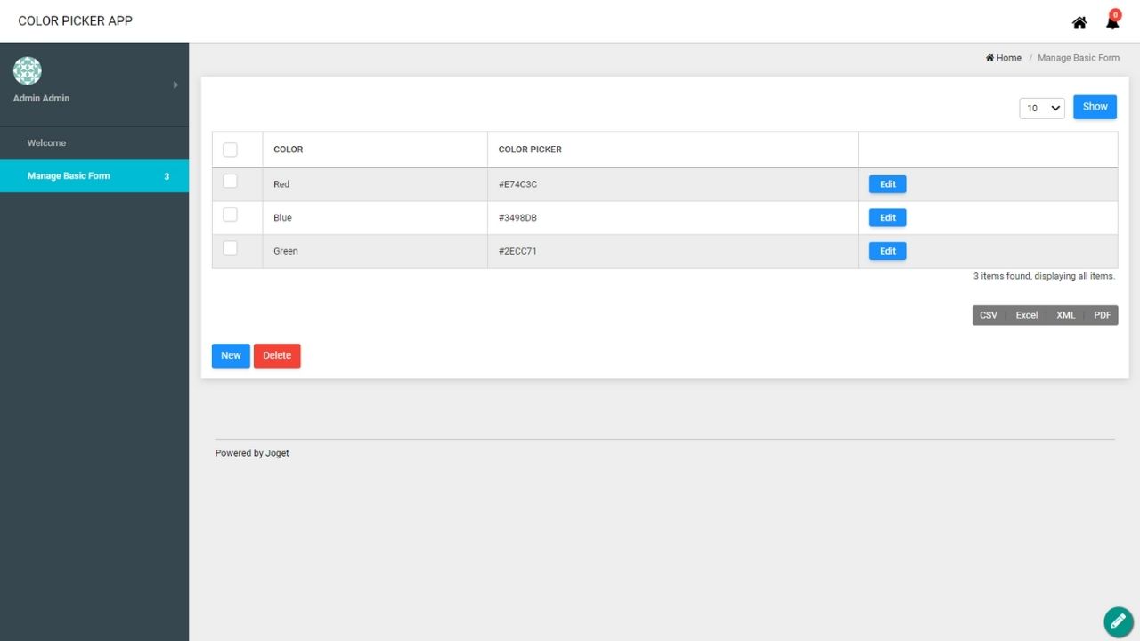The width and height of the screenshot is (1140, 641).
Task: Edit the Red color entry
Action: pyautogui.click(x=887, y=184)
